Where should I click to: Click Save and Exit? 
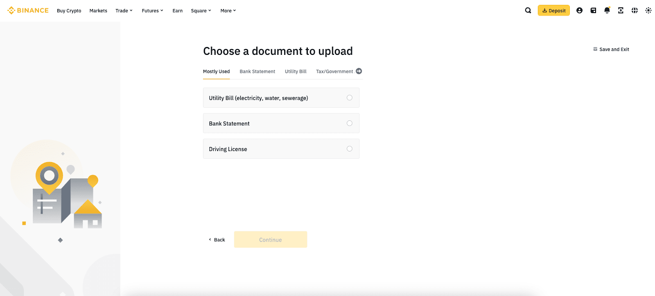click(611, 50)
